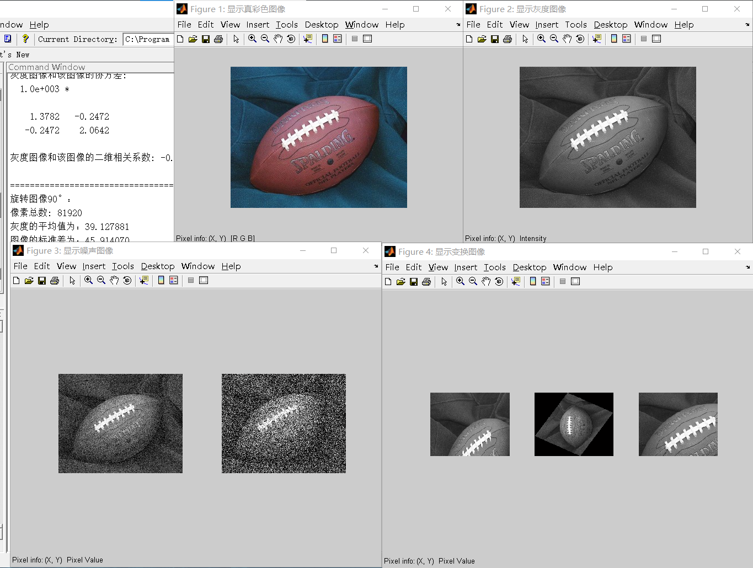Activate Zoom In tool in Figure 1

click(x=252, y=39)
